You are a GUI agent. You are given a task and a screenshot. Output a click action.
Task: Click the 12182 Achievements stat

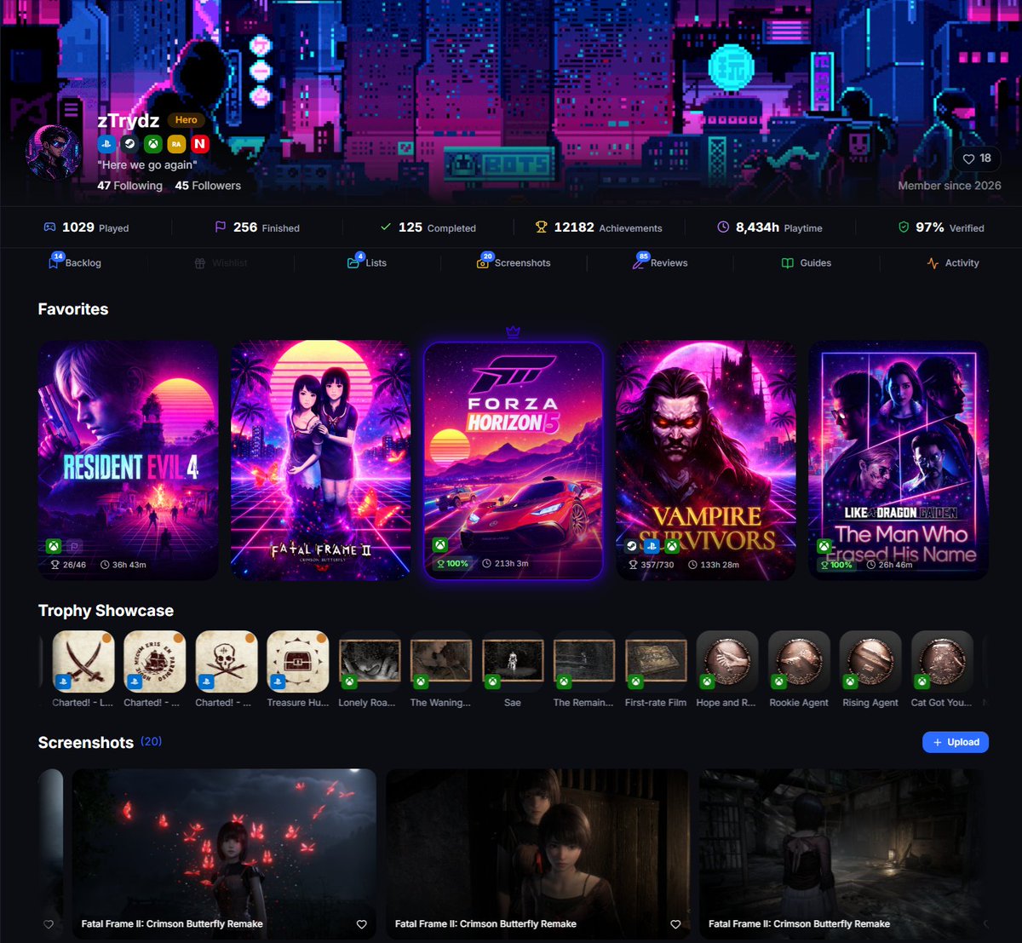tap(599, 227)
